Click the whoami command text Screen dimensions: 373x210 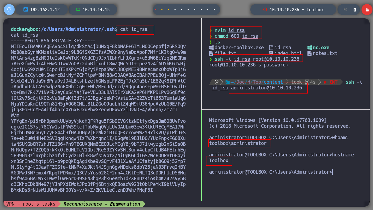tap(340, 138)
